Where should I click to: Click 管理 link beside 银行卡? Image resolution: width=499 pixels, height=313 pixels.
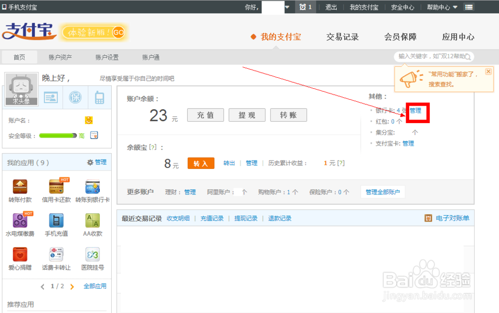coord(415,111)
